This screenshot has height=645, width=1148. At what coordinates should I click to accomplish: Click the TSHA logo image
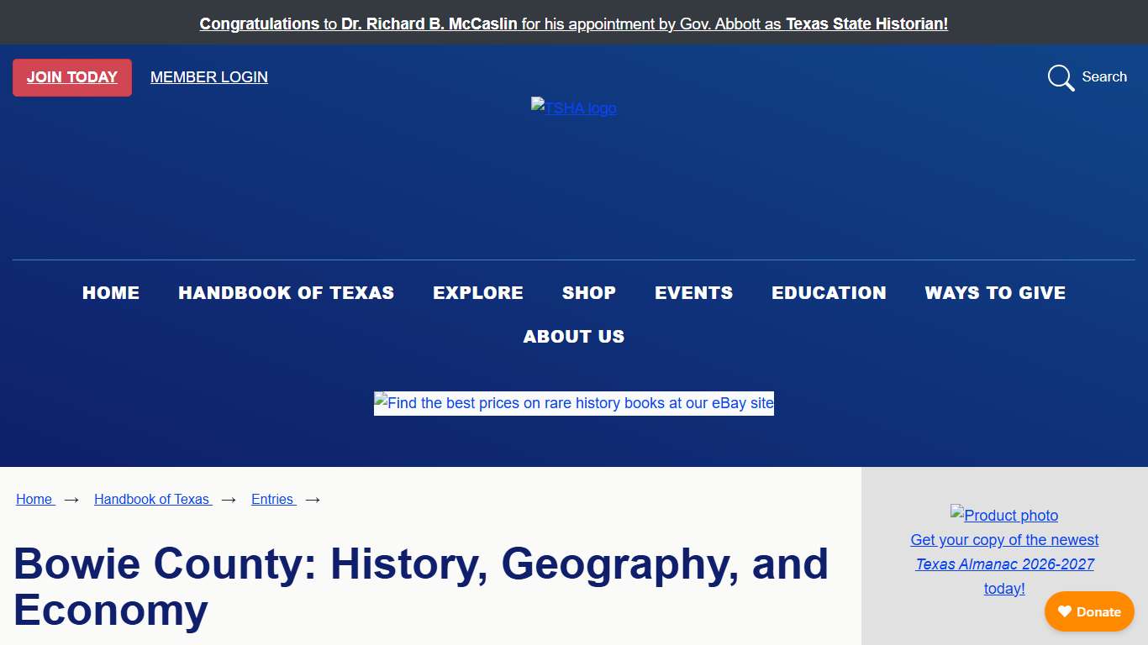click(x=574, y=108)
